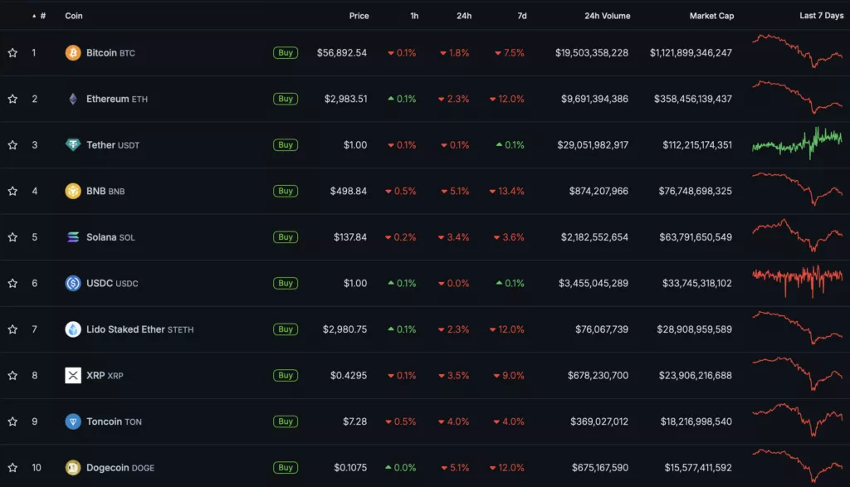Open the Toncoin TON coin link
Image resolution: width=850 pixels, height=487 pixels.
coord(114,421)
